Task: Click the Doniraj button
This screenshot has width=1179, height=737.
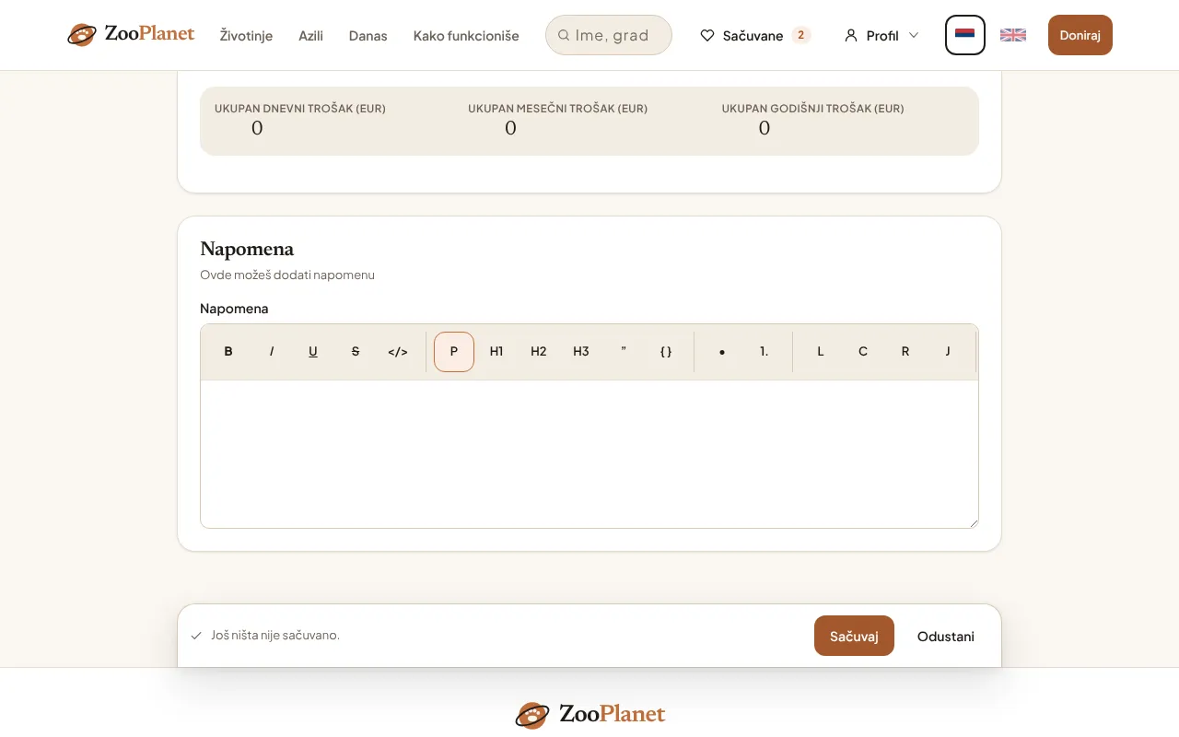Action: [1080, 35]
